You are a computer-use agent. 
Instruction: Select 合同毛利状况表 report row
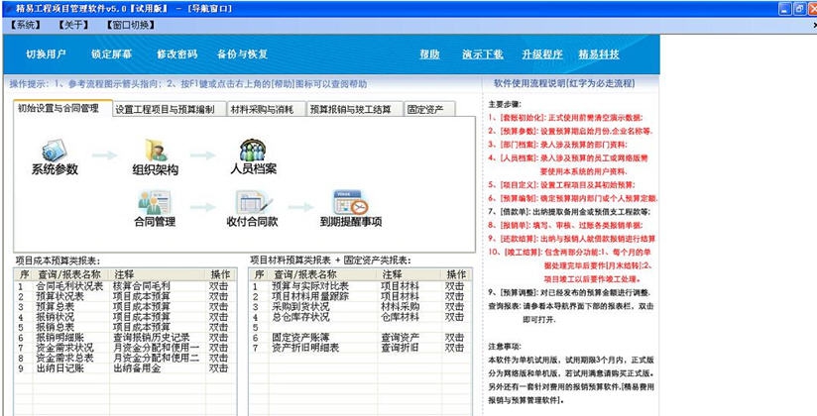click(x=125, y=286)
